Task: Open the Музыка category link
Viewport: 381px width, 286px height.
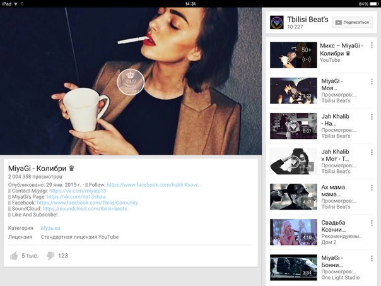Action: tap(50, 227)
